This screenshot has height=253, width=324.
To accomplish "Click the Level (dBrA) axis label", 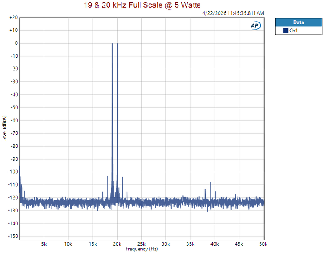I will (4, 128).
